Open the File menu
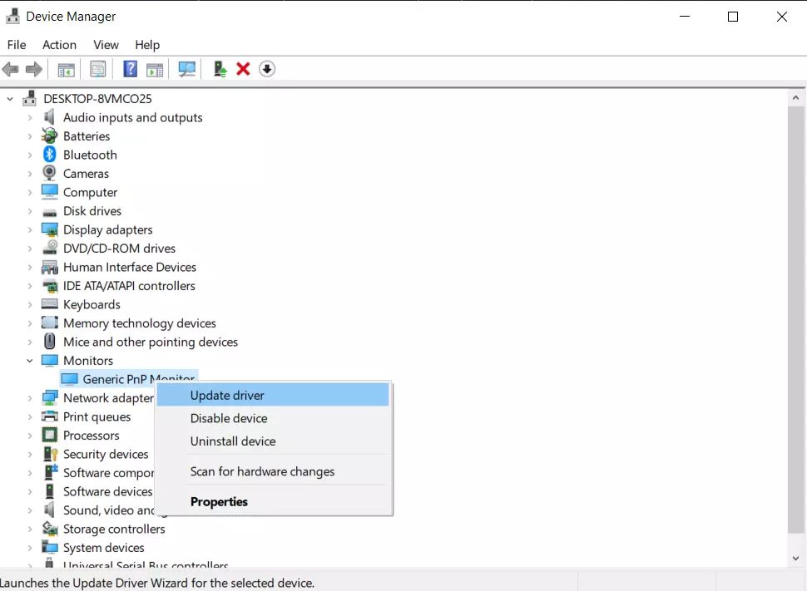Image resolution: width=807 pixels, height=591 pixels. tap(17, 45)
